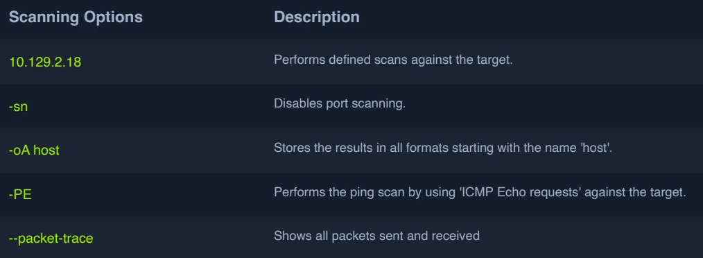Image resolution: width=703 pixels, height=258 pixels.
Task: Click 'Performs defined scans against the target' text
Action: tap(393, 60)
